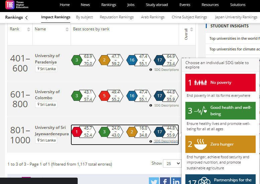Open the Resources menu item
260x184 pixels.
[210, 5]
